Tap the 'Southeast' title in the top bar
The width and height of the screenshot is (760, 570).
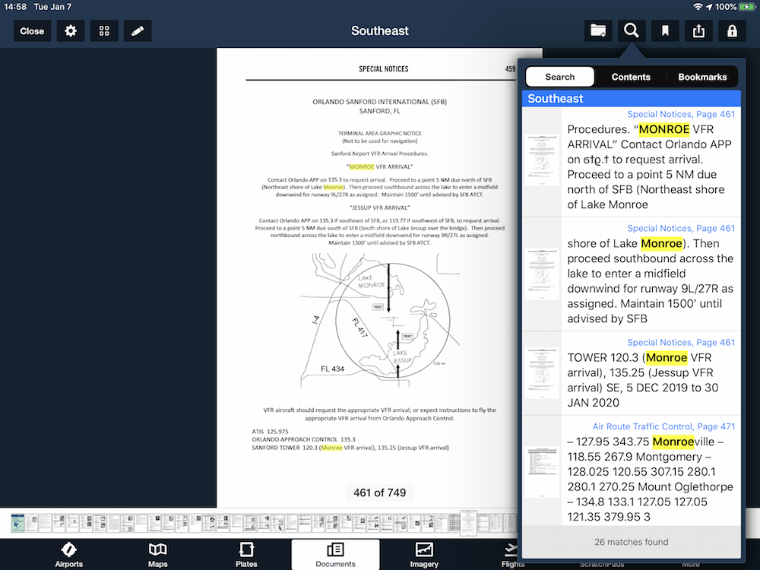[x=379, y=31]
